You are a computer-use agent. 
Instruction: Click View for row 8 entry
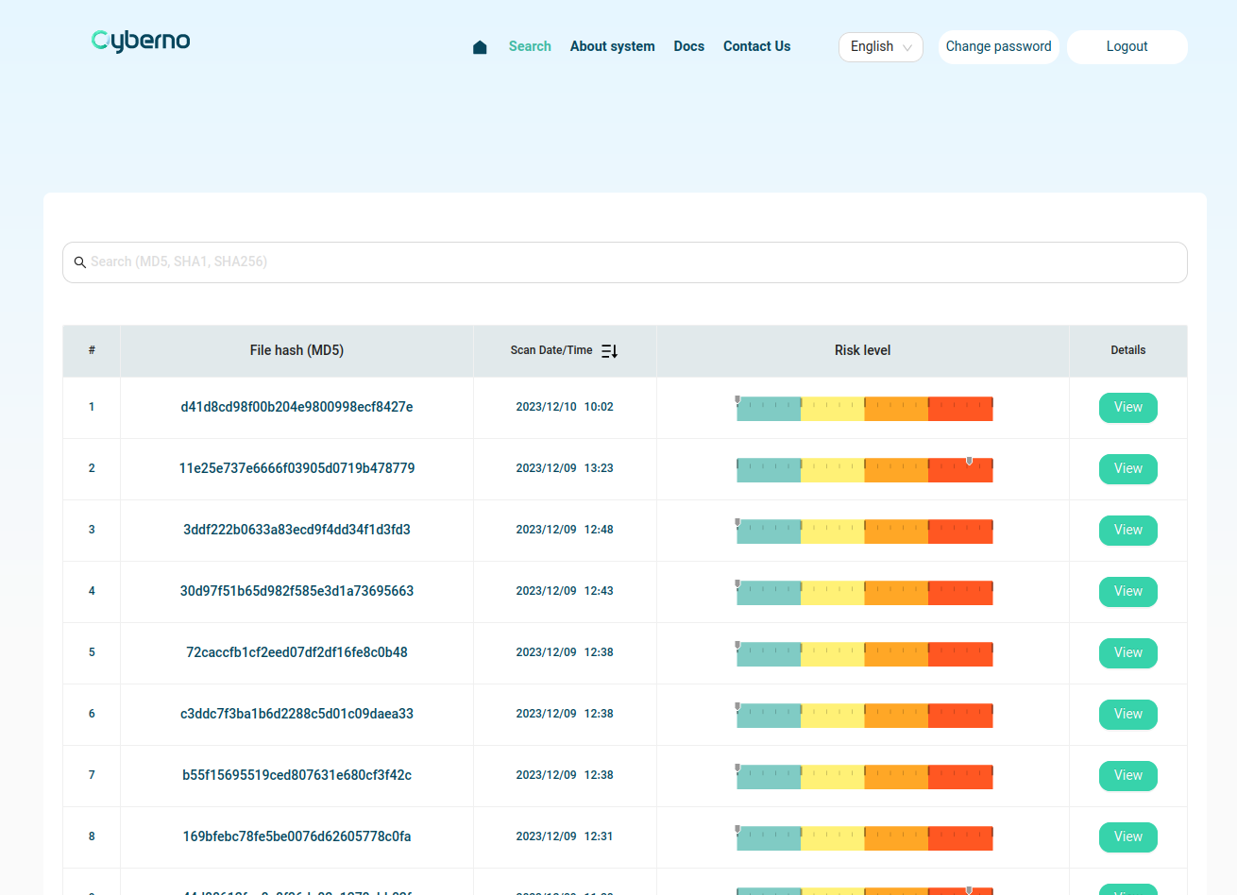(1127, 837)
